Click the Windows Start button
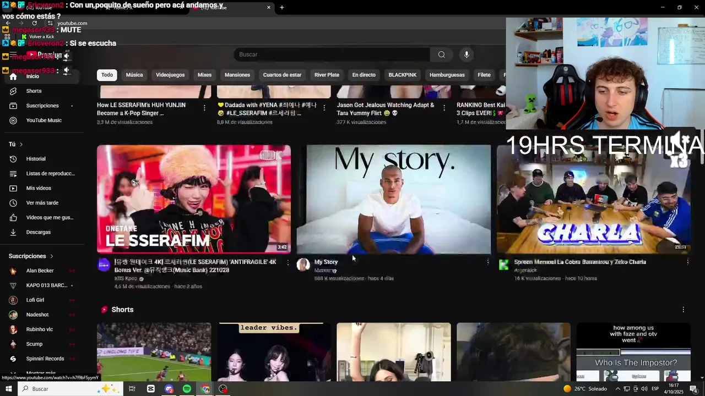This screenshot has height=396, width=705. 9,389
